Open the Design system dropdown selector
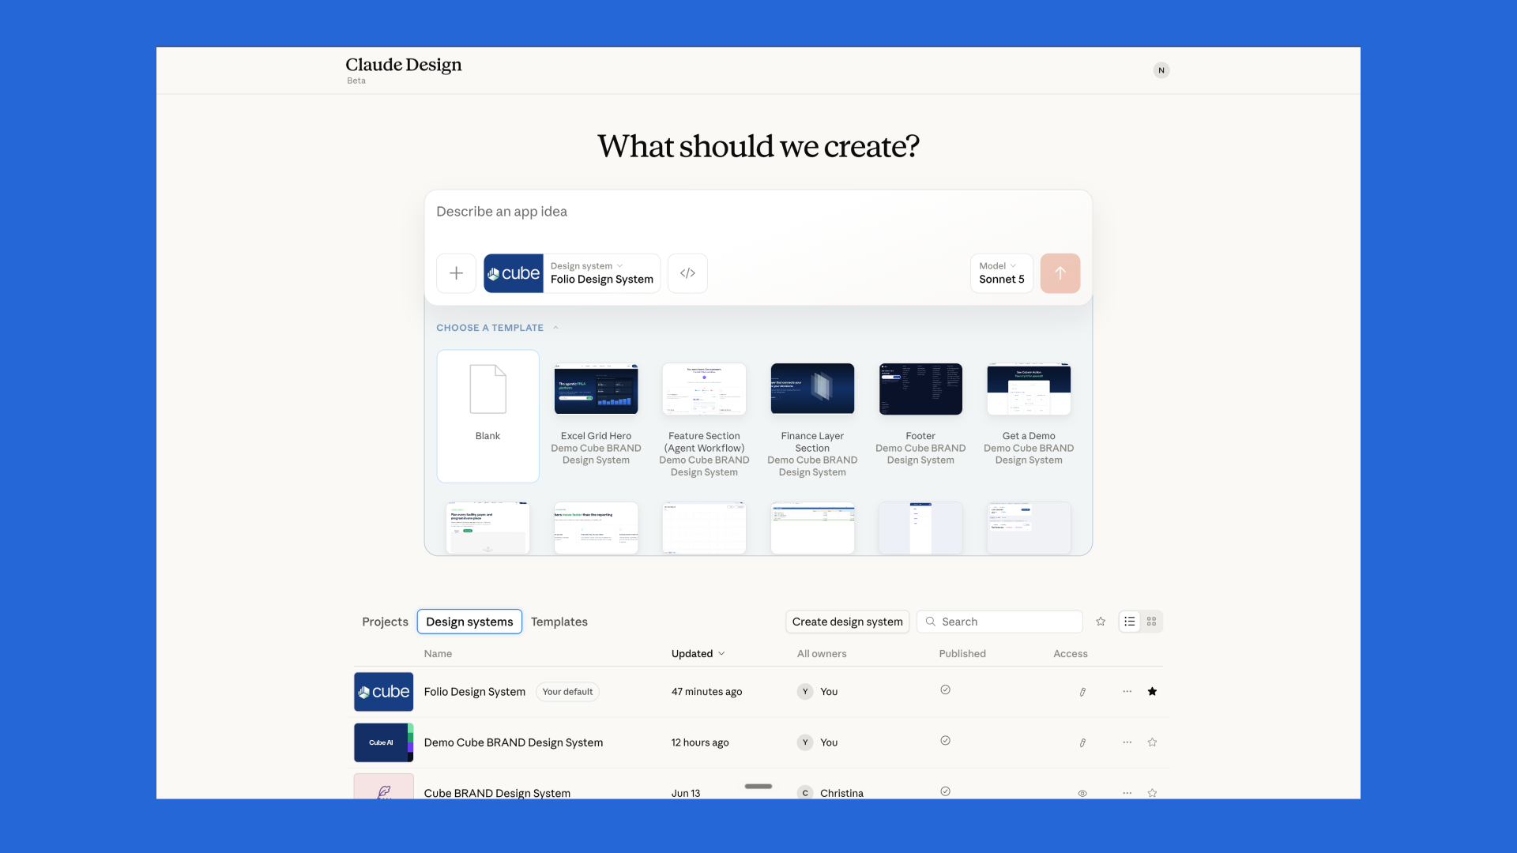The width and height of the screenshot is (1517, 853). (x=602, y=273)
